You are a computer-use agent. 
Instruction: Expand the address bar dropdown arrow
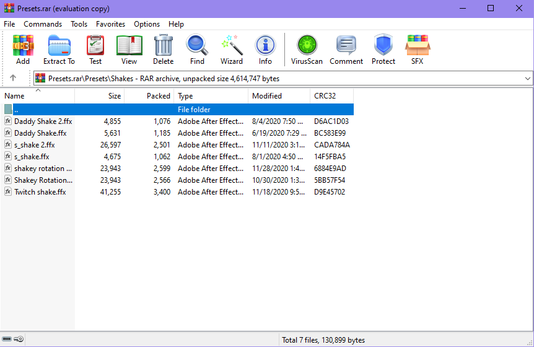click(x=528, y=79)
